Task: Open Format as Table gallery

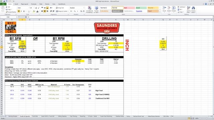Action: tap(96, 10)
